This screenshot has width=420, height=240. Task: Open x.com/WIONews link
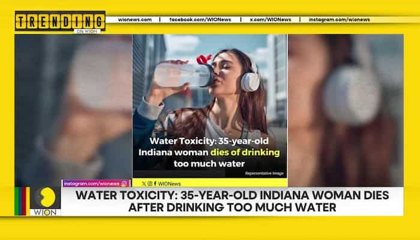271,20
